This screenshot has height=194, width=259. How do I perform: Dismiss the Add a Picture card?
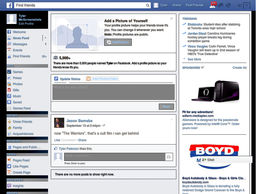pyautogui.click(x=171, y=18)
